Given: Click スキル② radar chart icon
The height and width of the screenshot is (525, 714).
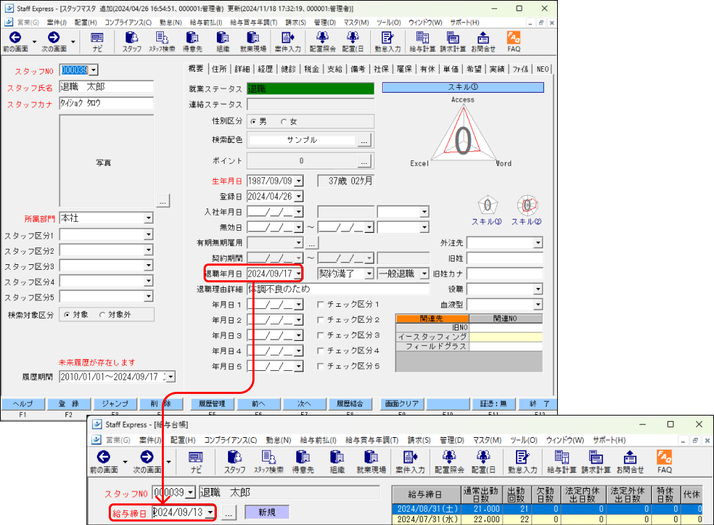Looking at the screenshot, I should 527,206.
